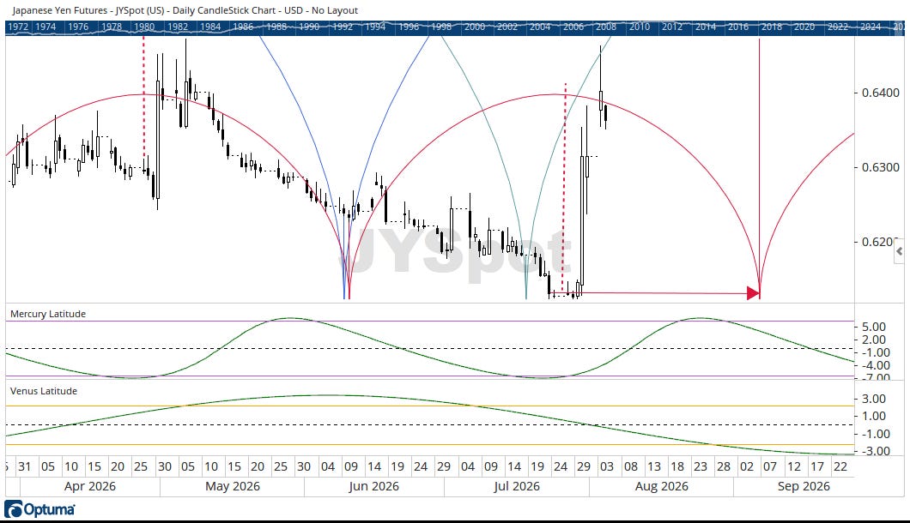Select the Apr 2026 month label
Screen dimensions: 910x523
click(90, 486)
